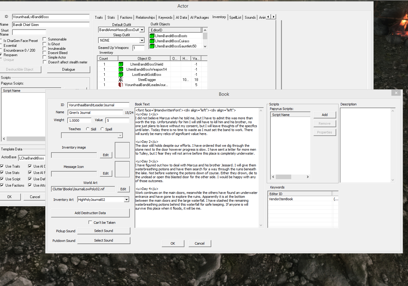Image resolution: width=408 pixels, height=286 pixels.
Task: Toggle the Simple Actor checkbox
Action: (x=44, y=57)
